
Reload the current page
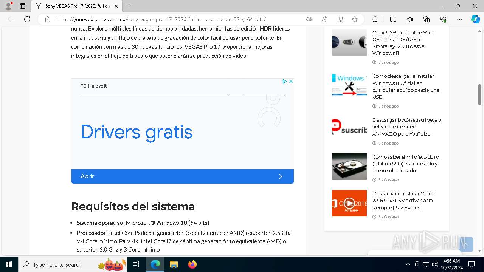tap(27, 19)
